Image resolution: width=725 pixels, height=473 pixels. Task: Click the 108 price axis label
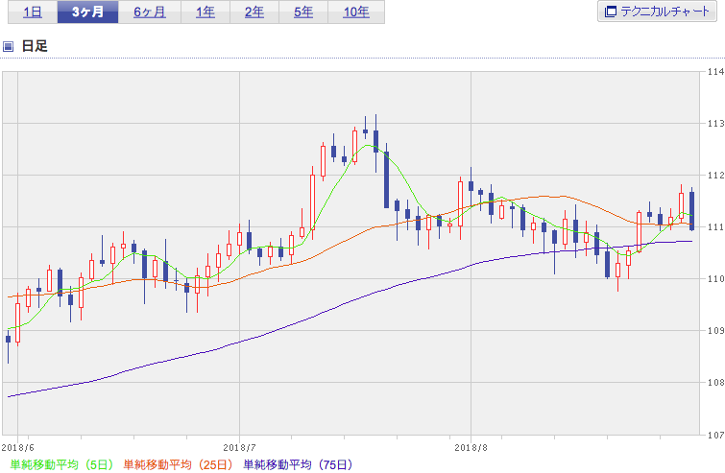point(715,383)
